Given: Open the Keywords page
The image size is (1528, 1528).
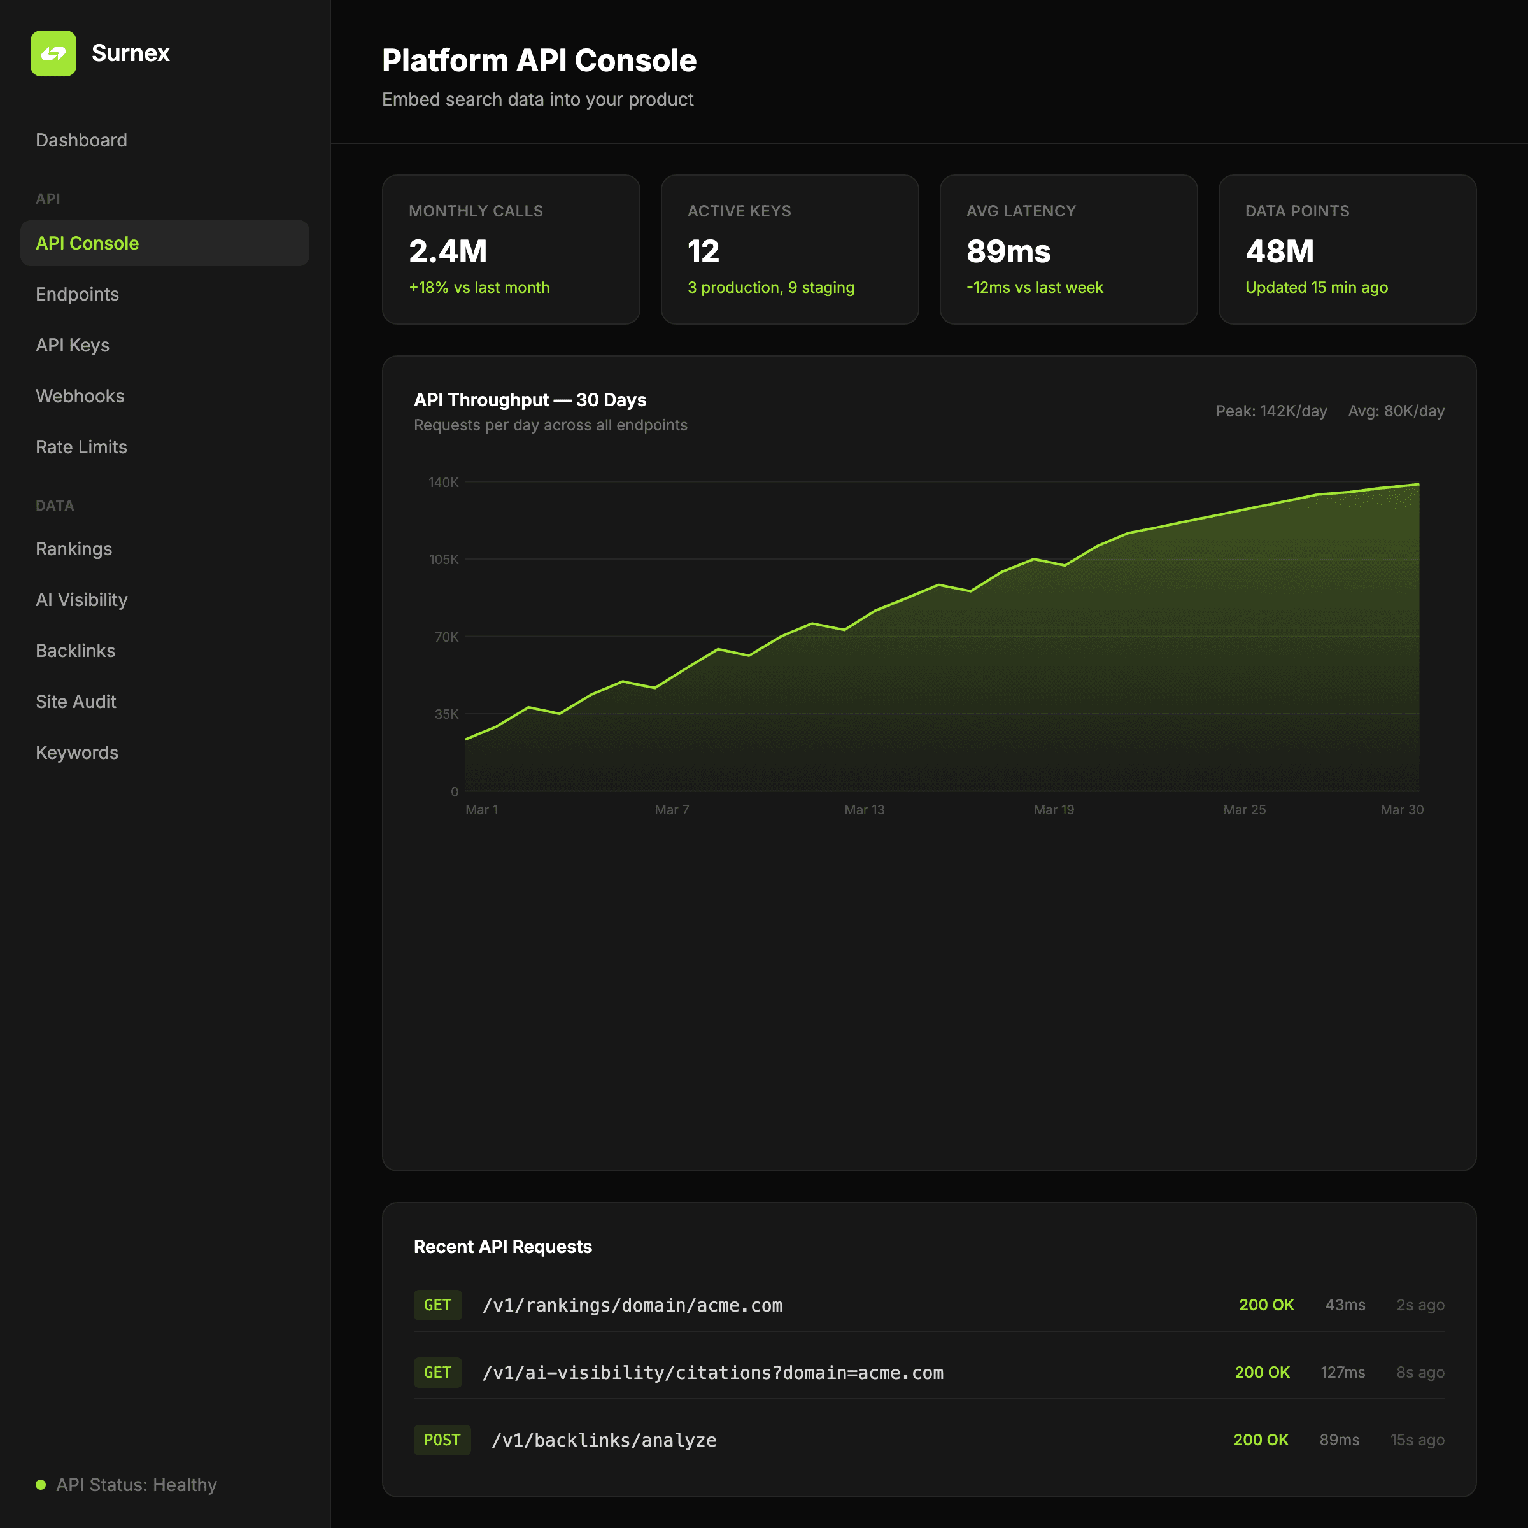Looking at the screenshot, I should click(x=76, y=753).
